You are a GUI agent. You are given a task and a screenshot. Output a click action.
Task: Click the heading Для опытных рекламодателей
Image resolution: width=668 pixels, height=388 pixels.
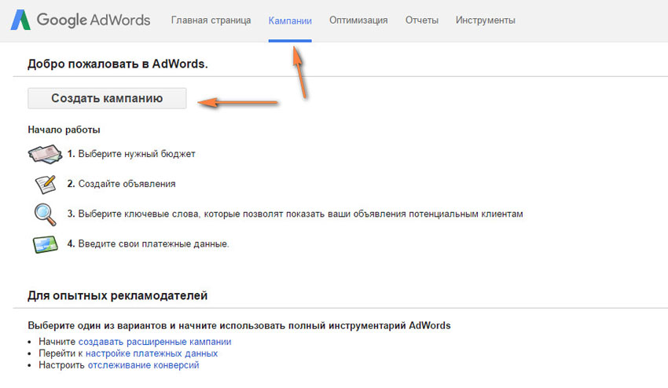(x=118, y=295)
